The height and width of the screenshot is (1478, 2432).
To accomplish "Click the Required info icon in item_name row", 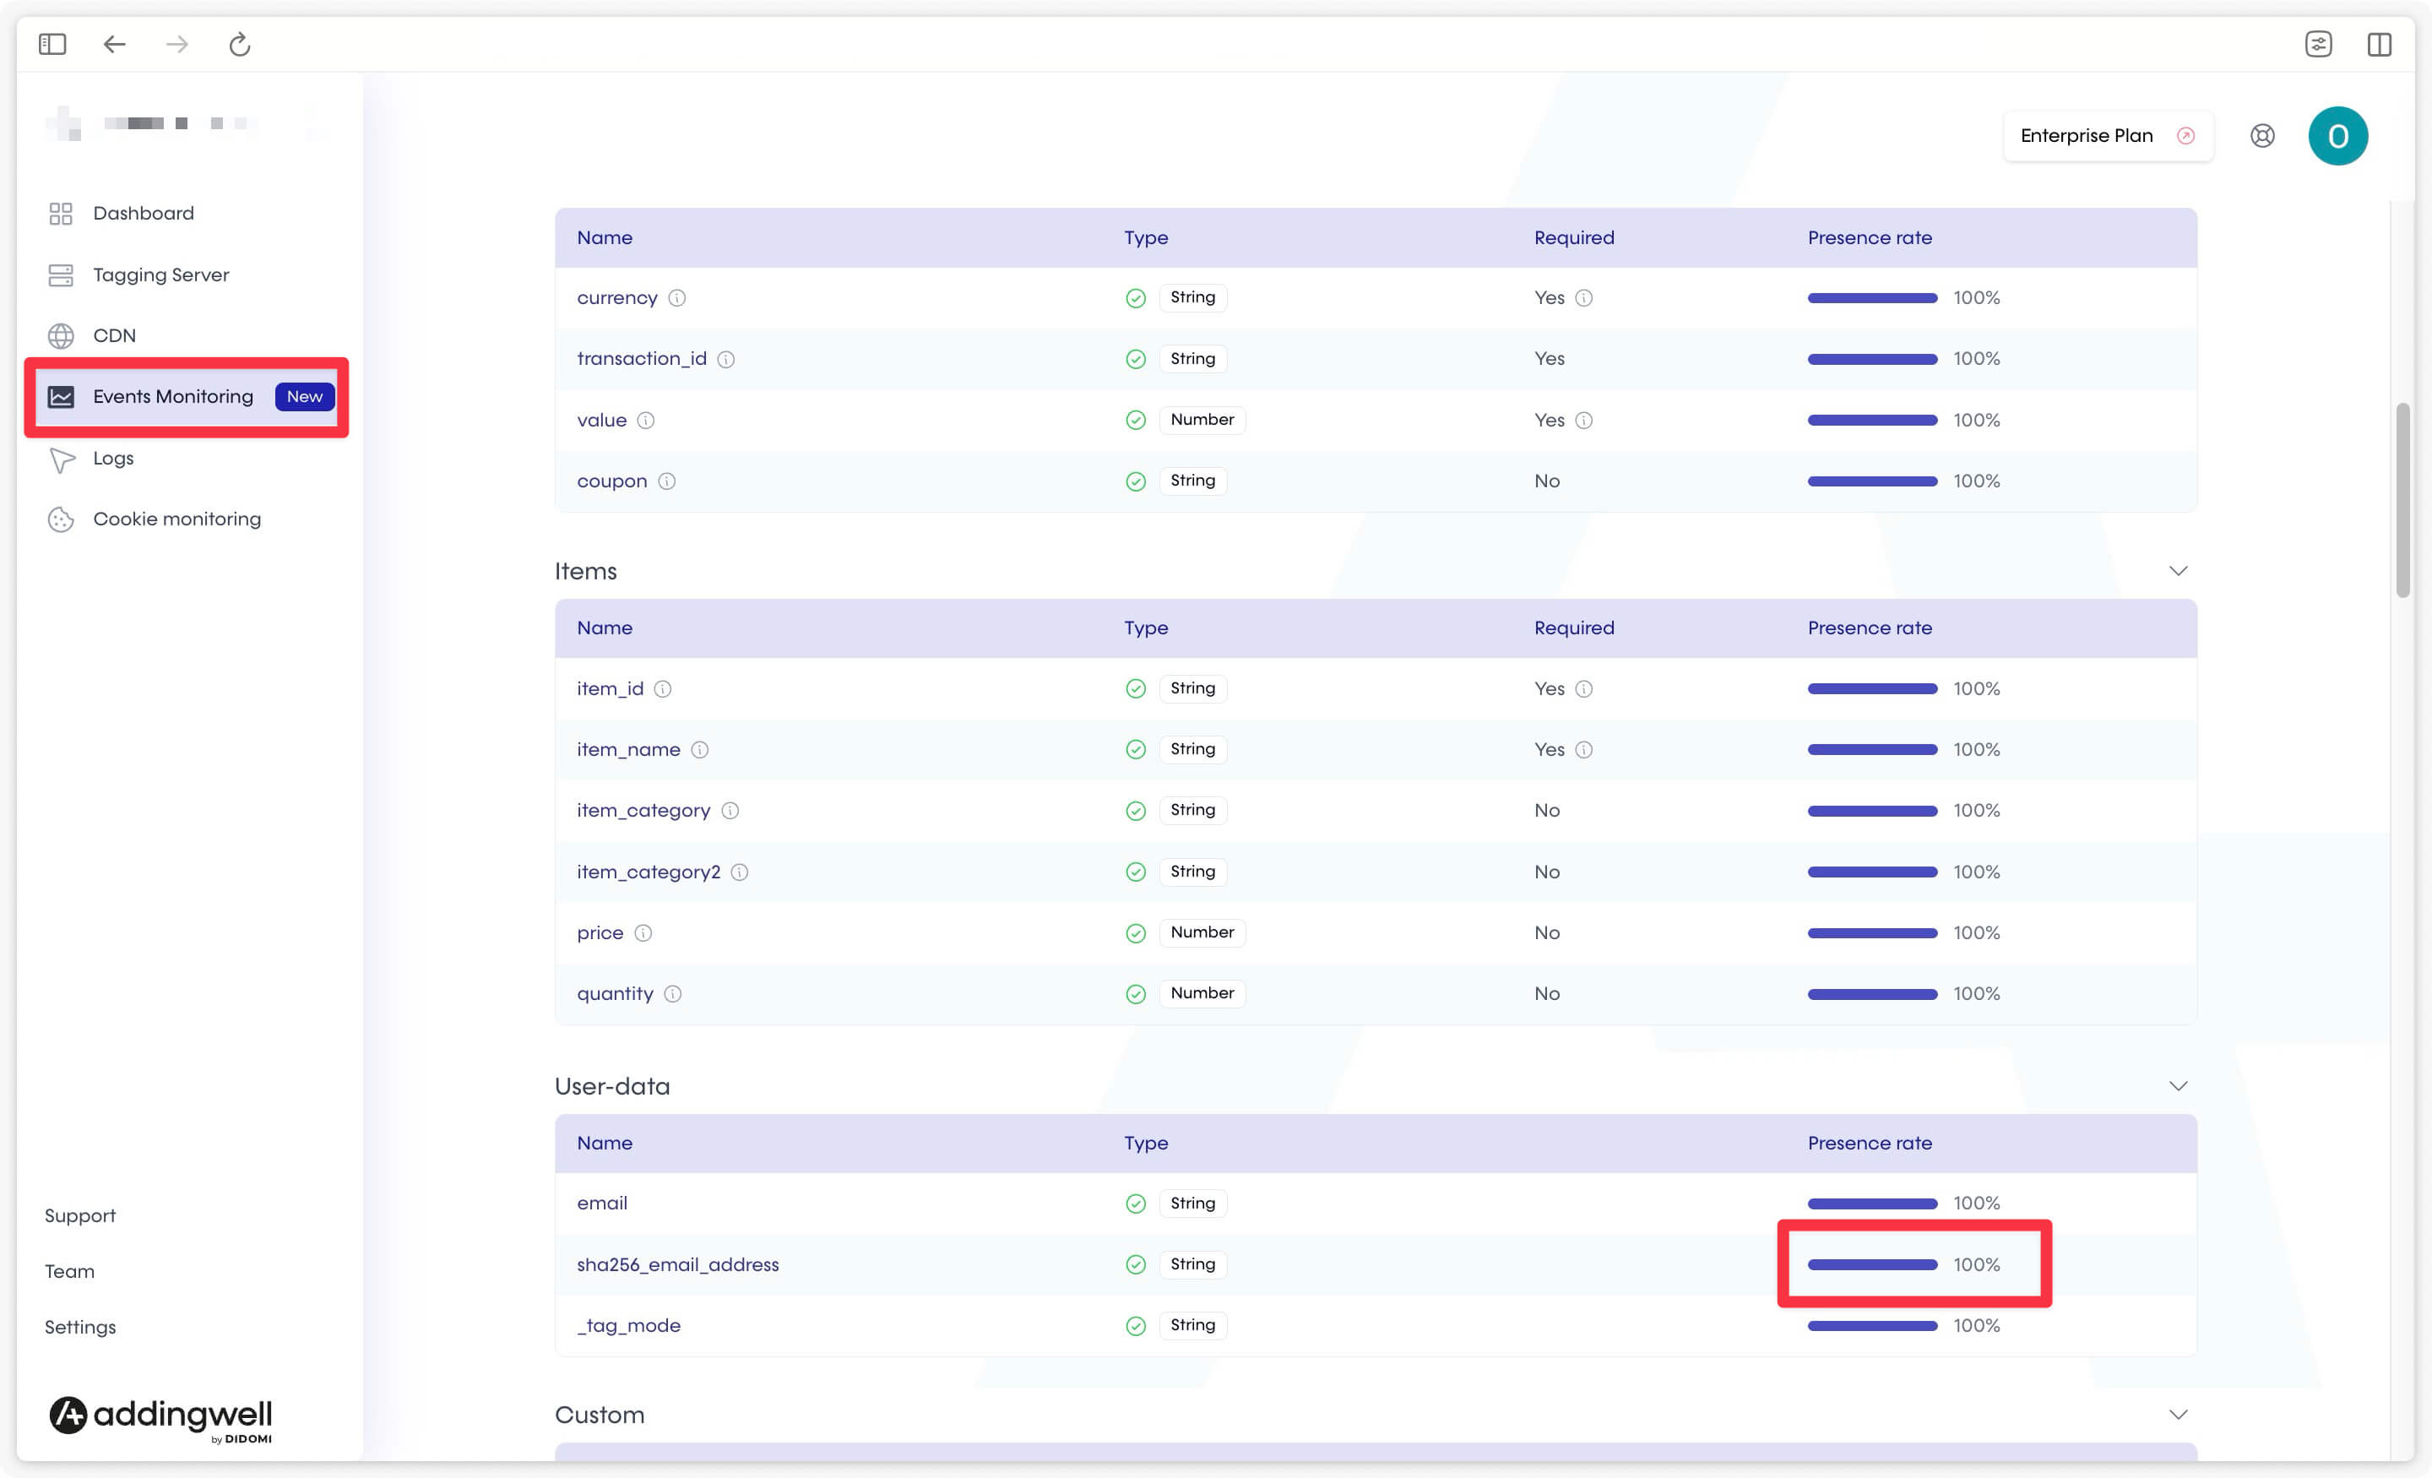I will pyautogui.click(x=1584, y=750).
